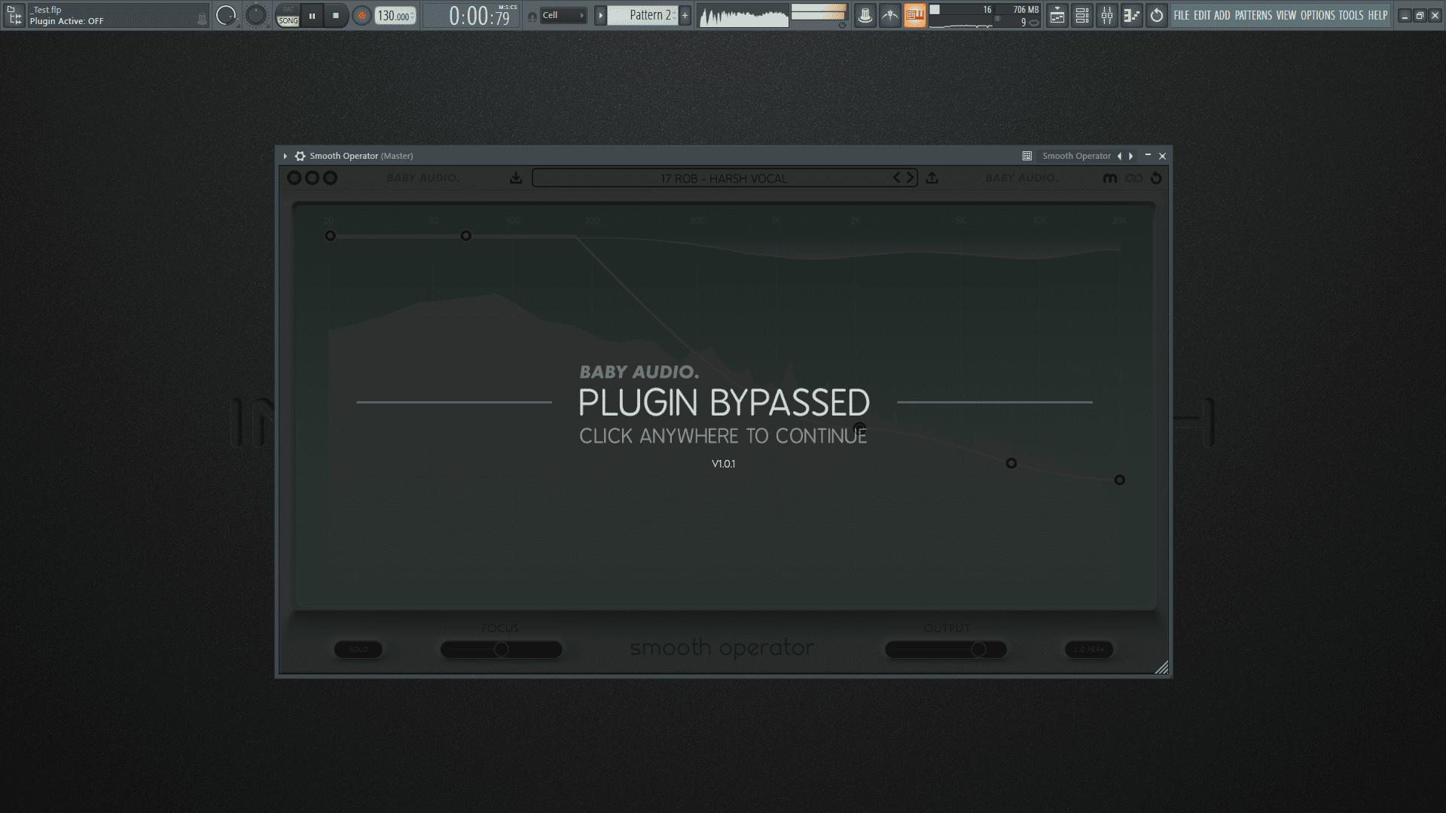Pause playback with the pause button
This screenshot has height=813, width=1446.
click(312, 15)
